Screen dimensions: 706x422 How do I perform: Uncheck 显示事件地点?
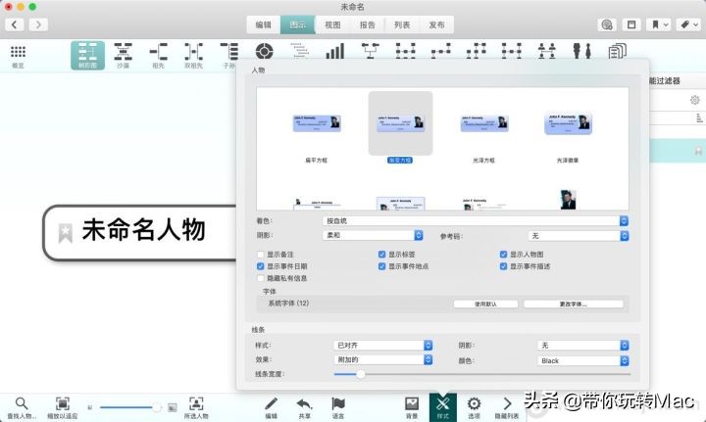coord(381,266)
